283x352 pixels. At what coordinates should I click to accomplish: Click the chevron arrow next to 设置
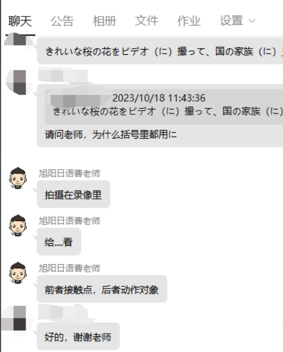tap(252, 21)
